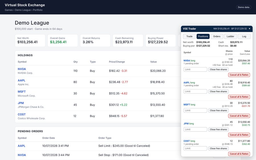Click the Qty column header
This screenshot has width=256, height=160.
pos(75,62)
